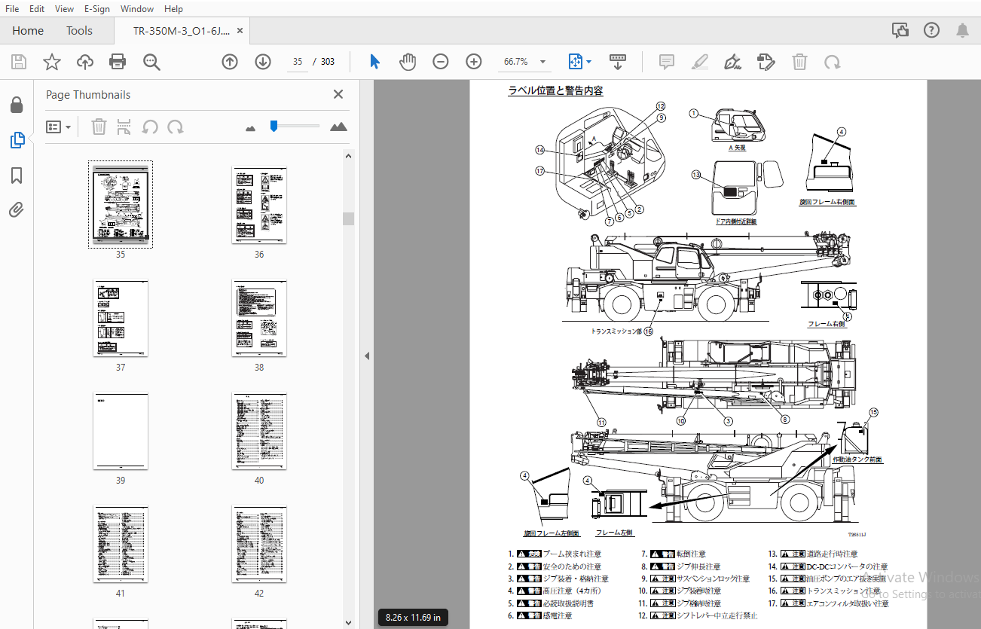
Task: Reduce thumbnail size with the small mountain icon
Action: (251, 128)
